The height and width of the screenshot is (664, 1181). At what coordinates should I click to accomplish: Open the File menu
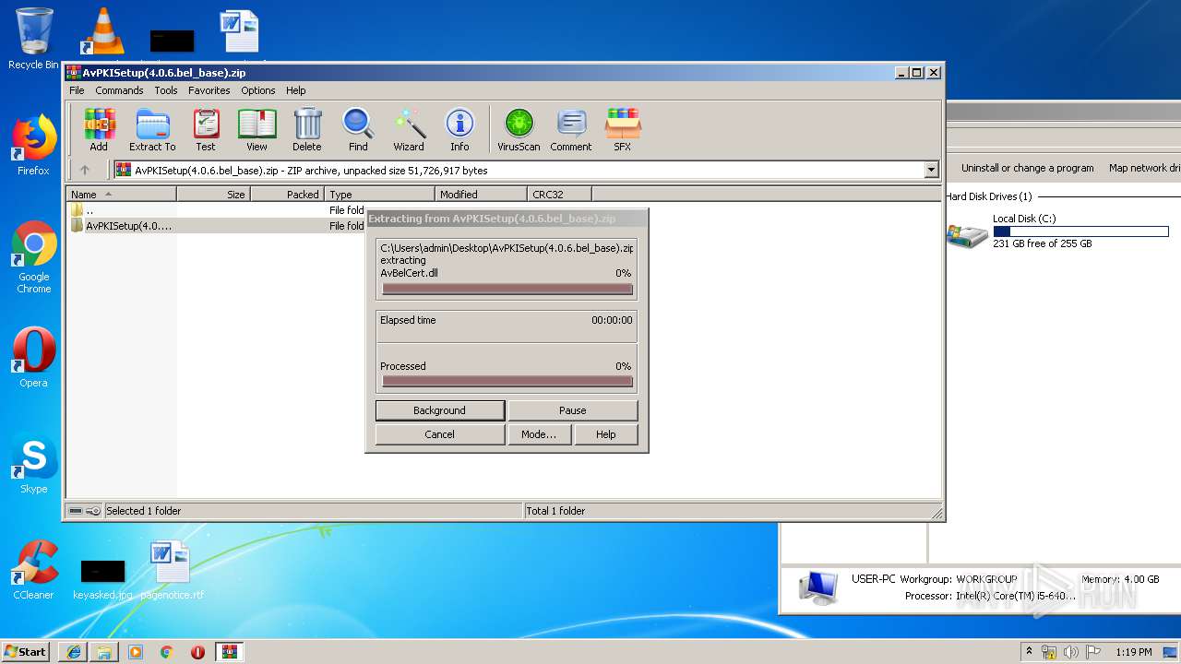pos(77,90)
